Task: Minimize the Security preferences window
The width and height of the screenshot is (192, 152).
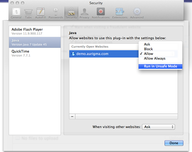Action: coord(17,3)
